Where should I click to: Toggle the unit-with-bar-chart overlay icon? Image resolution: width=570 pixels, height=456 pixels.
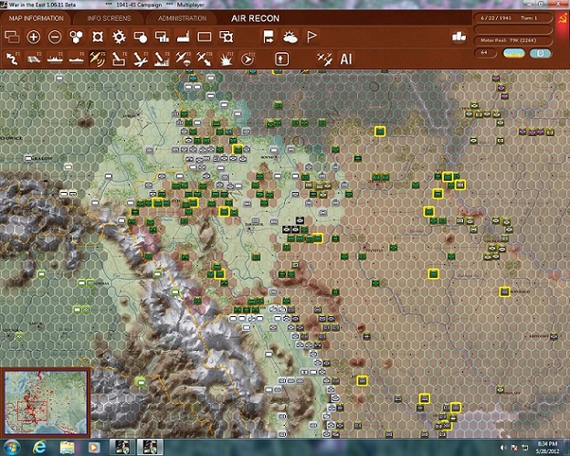click(x=162, y=37)
